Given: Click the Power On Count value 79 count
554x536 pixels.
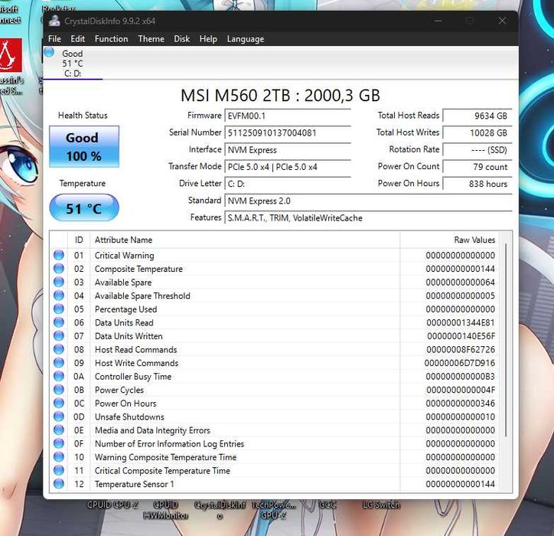Looking at the screenshot, I should [477, 166].
